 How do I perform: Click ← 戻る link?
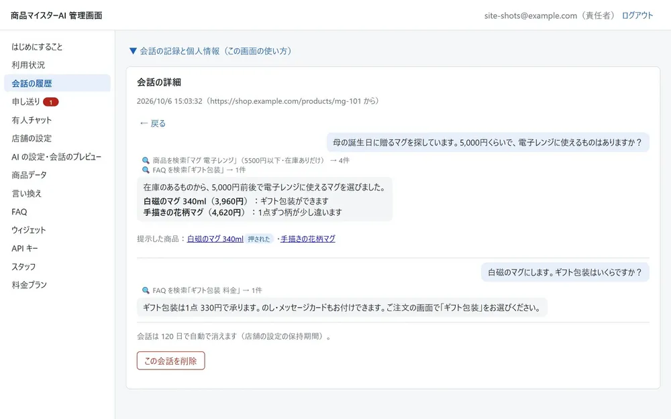(152, 123)
